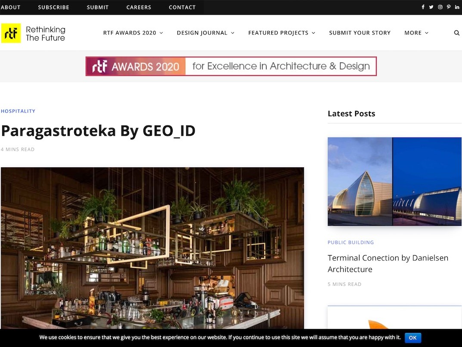Image resolution: width=462 pixels, height=347 pixels.
Task: Click the search magnifier icon
Action: (457, 33)
